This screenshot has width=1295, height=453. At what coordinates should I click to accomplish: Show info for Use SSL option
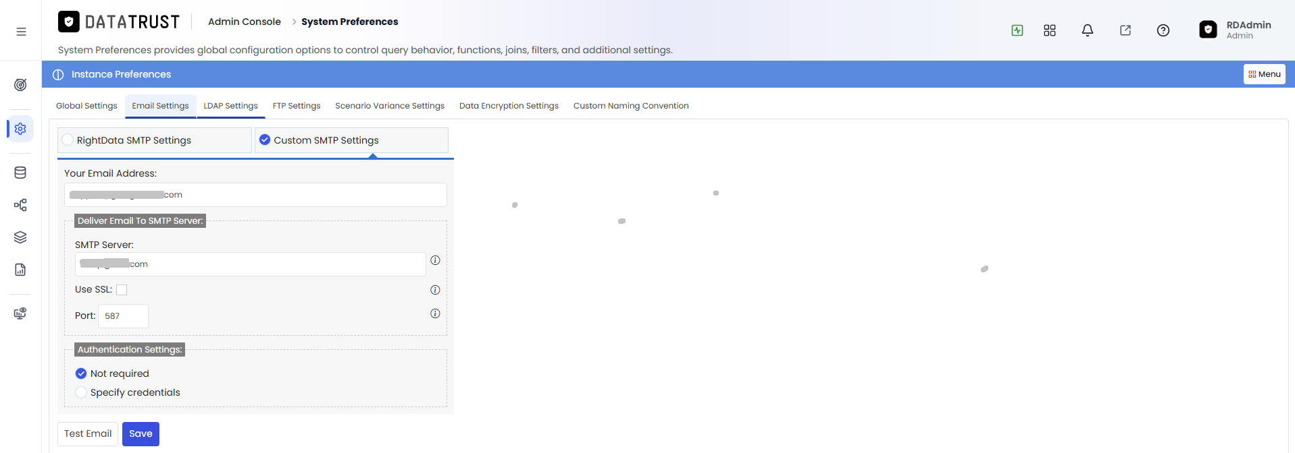435,290
